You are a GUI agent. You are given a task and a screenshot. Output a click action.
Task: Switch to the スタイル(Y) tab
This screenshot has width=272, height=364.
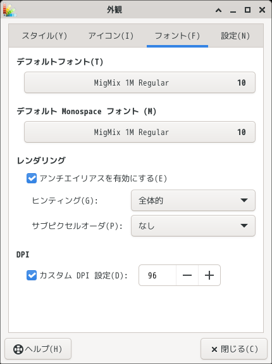(44, 36)
